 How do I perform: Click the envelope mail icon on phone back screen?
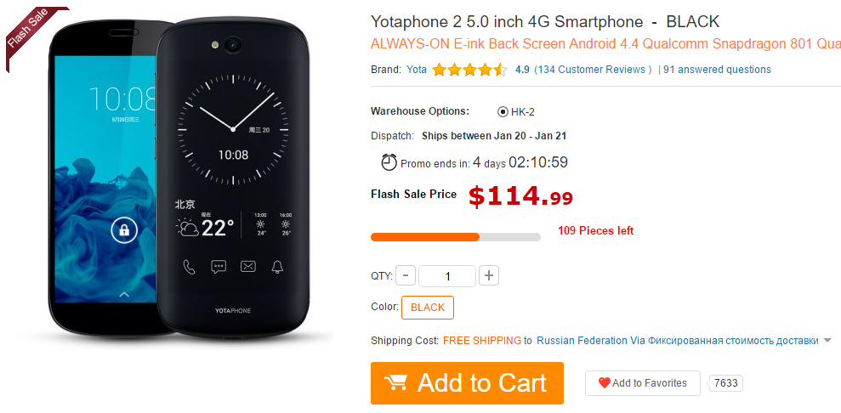click(247, 266)
